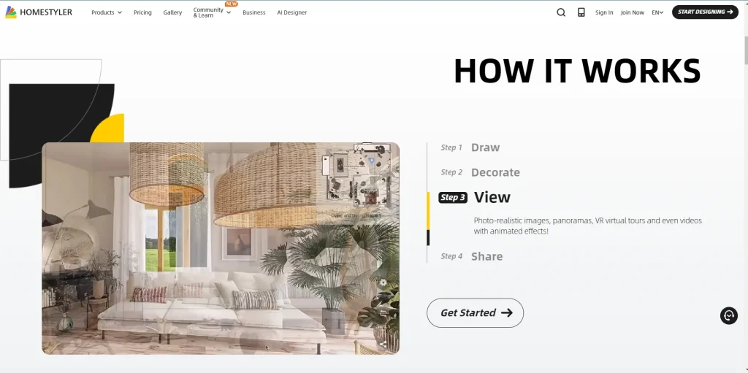Select Step 3 View
The width and height of the screenshot is (748, 373).
click(474, 197)
